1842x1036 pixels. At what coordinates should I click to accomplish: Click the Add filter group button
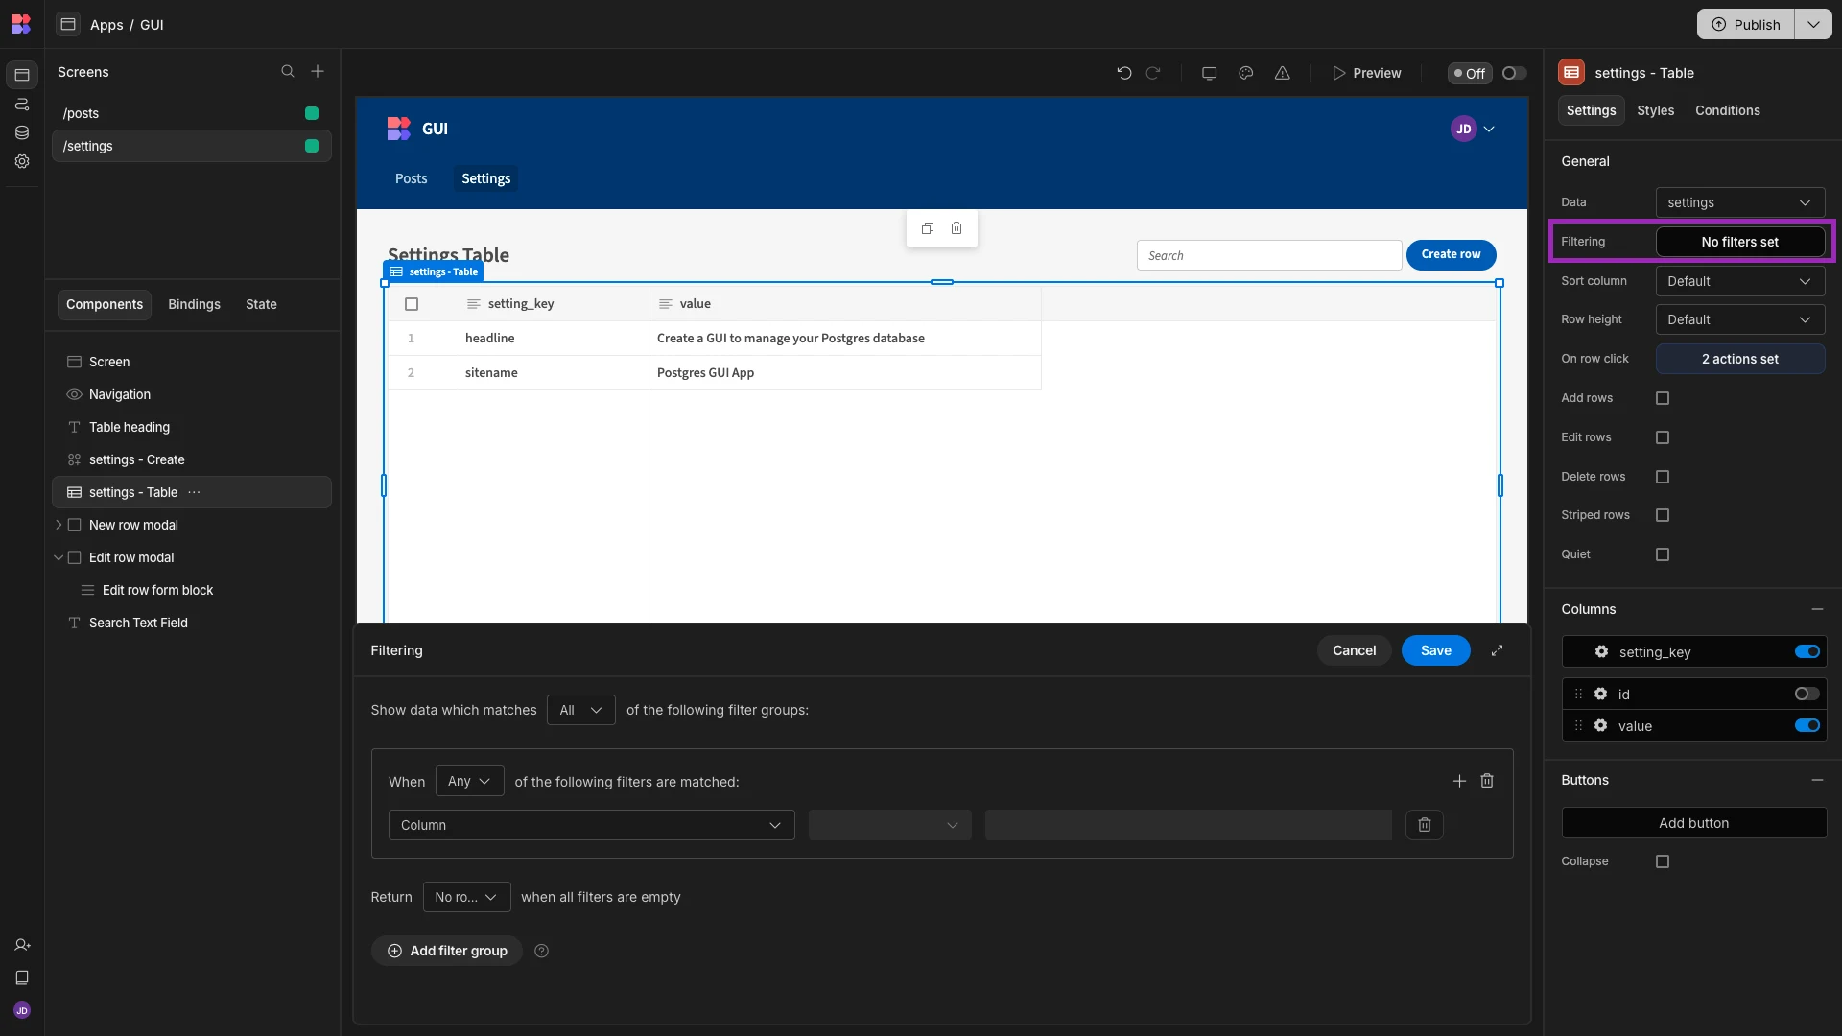click(447, 951)
